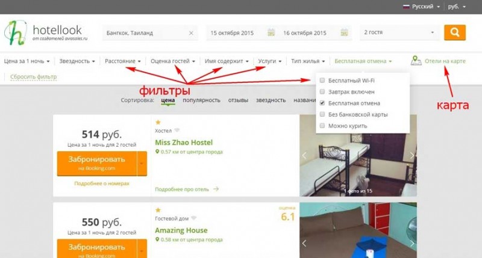This screenshot has height=258, width=482.
Task: Expand the Цена за 1 ночь filter
Action: pos(27,61)
